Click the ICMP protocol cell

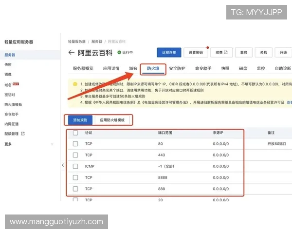[90, 166]
